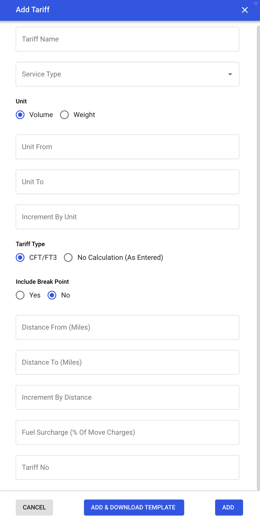This screenshot has height=522, width=260.
Task: Focus the Fuel Surcharge percentage field
Action: pos(127,432)
